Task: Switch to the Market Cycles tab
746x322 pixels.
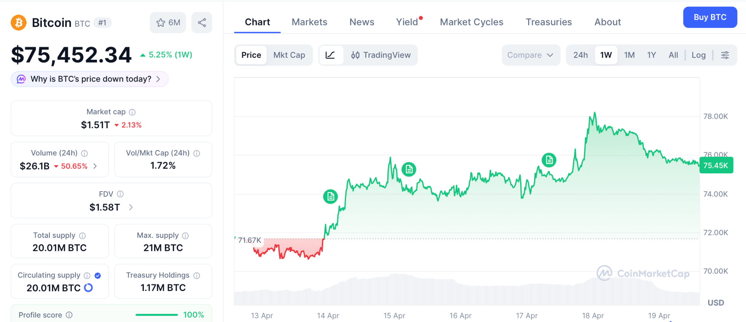Action: 471,22
